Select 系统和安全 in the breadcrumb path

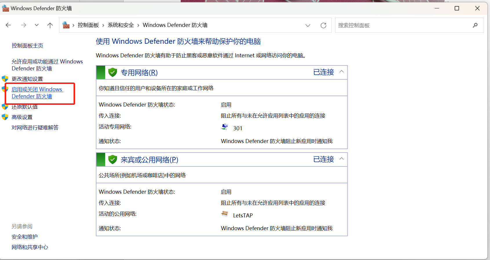click(x=121, y=25)
